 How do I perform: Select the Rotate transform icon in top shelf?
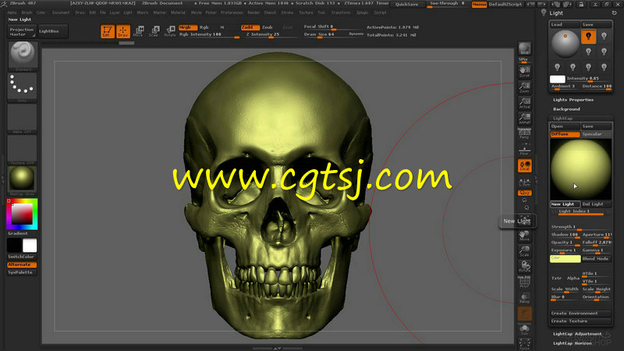(170, 31)
